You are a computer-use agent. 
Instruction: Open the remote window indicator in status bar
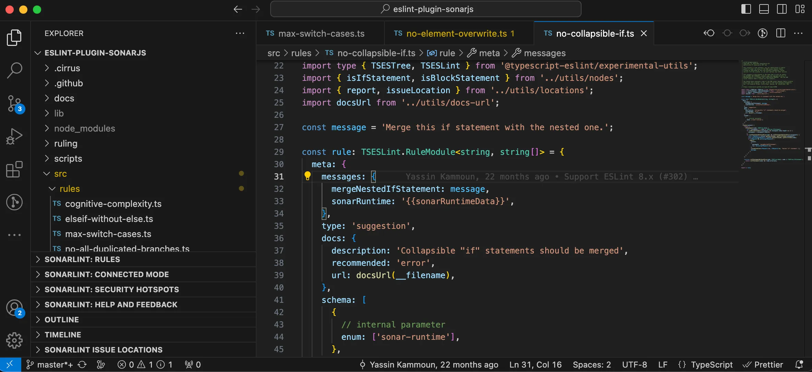click(10, 364)
